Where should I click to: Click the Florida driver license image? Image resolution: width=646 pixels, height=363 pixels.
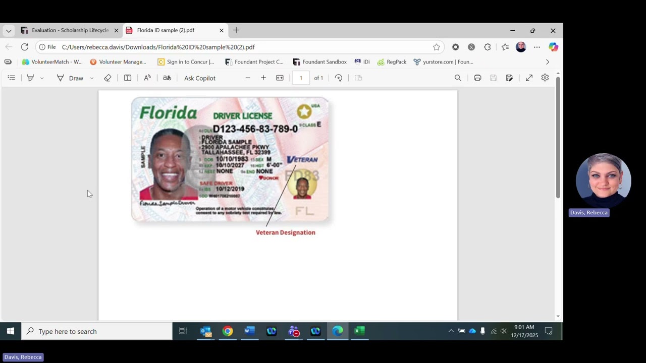point(230,159)
